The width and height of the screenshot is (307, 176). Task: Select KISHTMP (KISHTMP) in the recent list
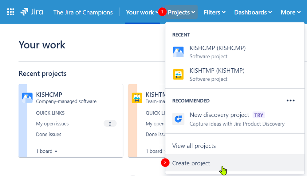tap(235, 75)
